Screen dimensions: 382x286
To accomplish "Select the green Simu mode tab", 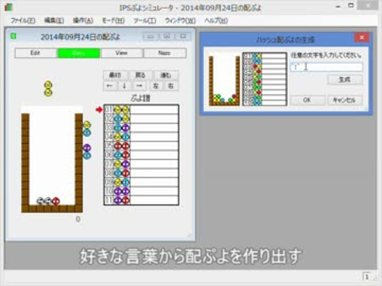I will (x=78, y=53).
